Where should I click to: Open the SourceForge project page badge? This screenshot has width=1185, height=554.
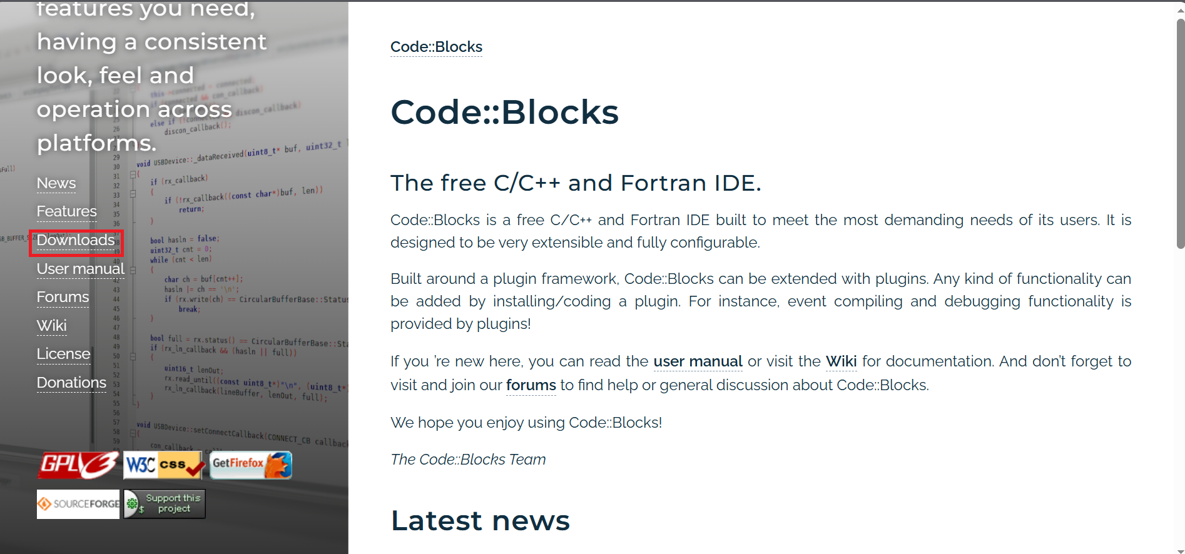[x=78, y=504]
